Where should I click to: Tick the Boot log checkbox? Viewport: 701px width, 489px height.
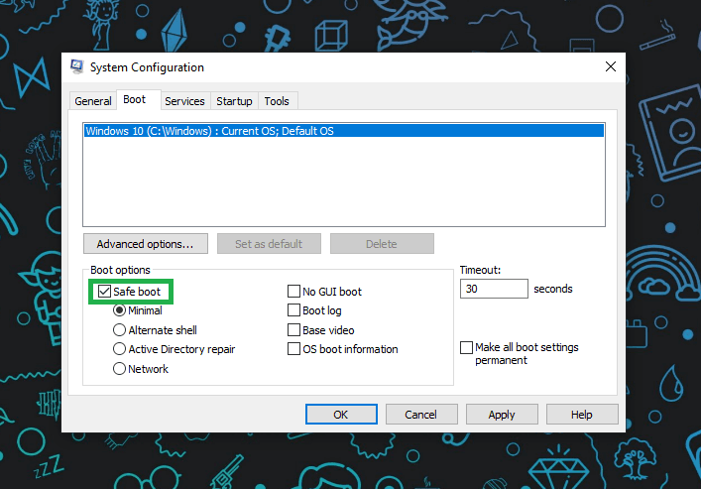(293, 310)
